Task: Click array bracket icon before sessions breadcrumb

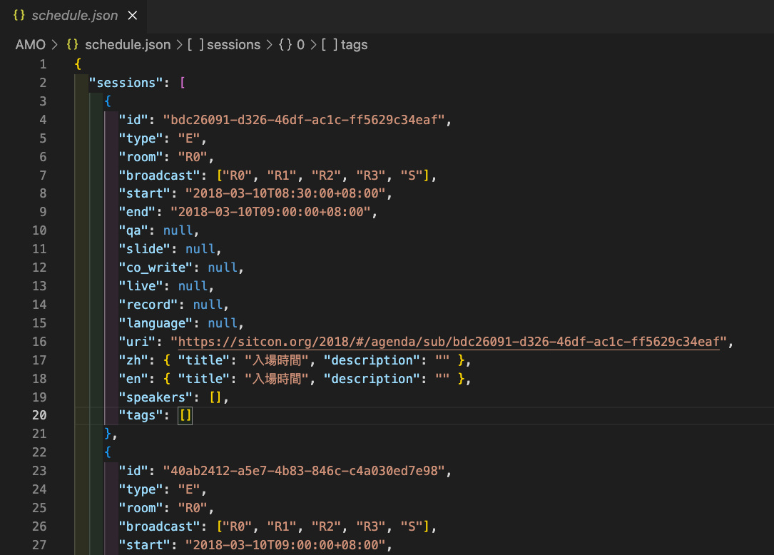Action: [x=195, y=45]
